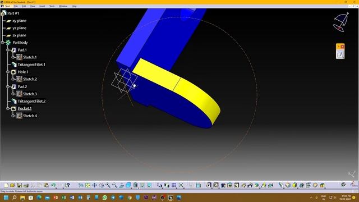Click the Pocket tool icon
The width and height of the screenshot is (359, 202).
tap(215, 185)
